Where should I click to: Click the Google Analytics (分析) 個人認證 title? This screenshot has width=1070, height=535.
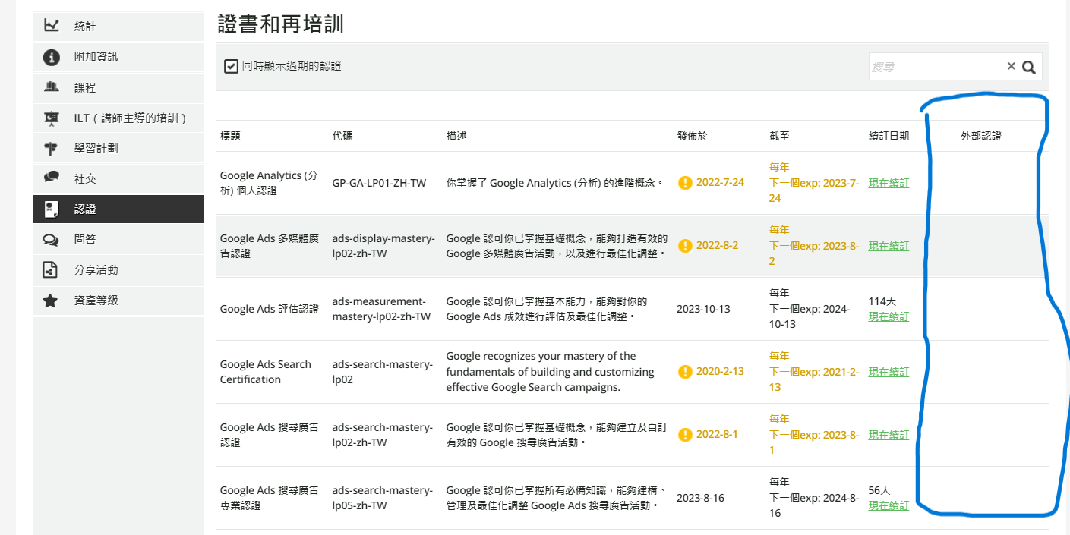[269, 183]
